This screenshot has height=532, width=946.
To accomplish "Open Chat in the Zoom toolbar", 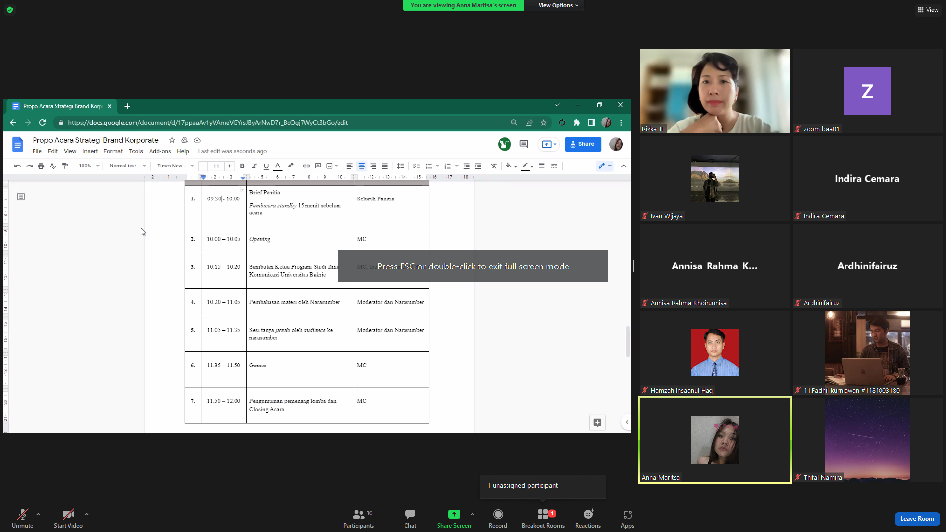I will [410, 519].
